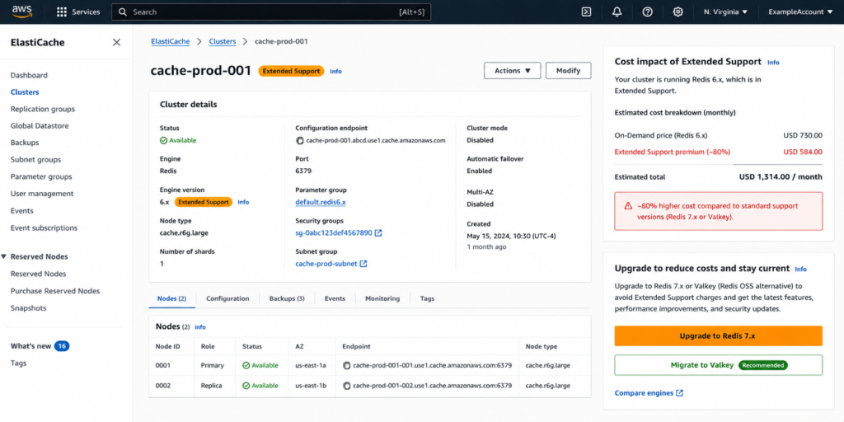844x422 pixels.
Task: Open the settings gear icon
Action: (678, 12)
